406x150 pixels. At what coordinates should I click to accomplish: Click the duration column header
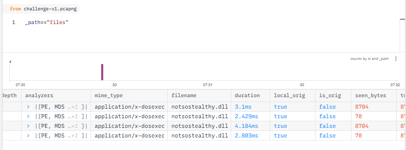tap(247, 95)
